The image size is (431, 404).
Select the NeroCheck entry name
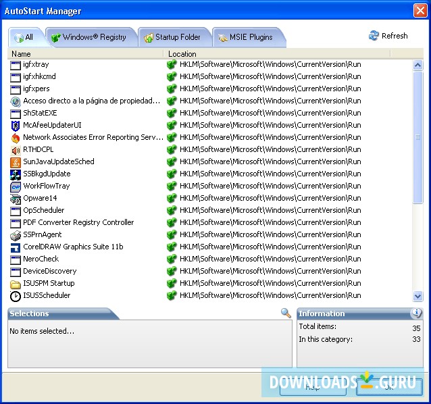[x=41, y=259]
